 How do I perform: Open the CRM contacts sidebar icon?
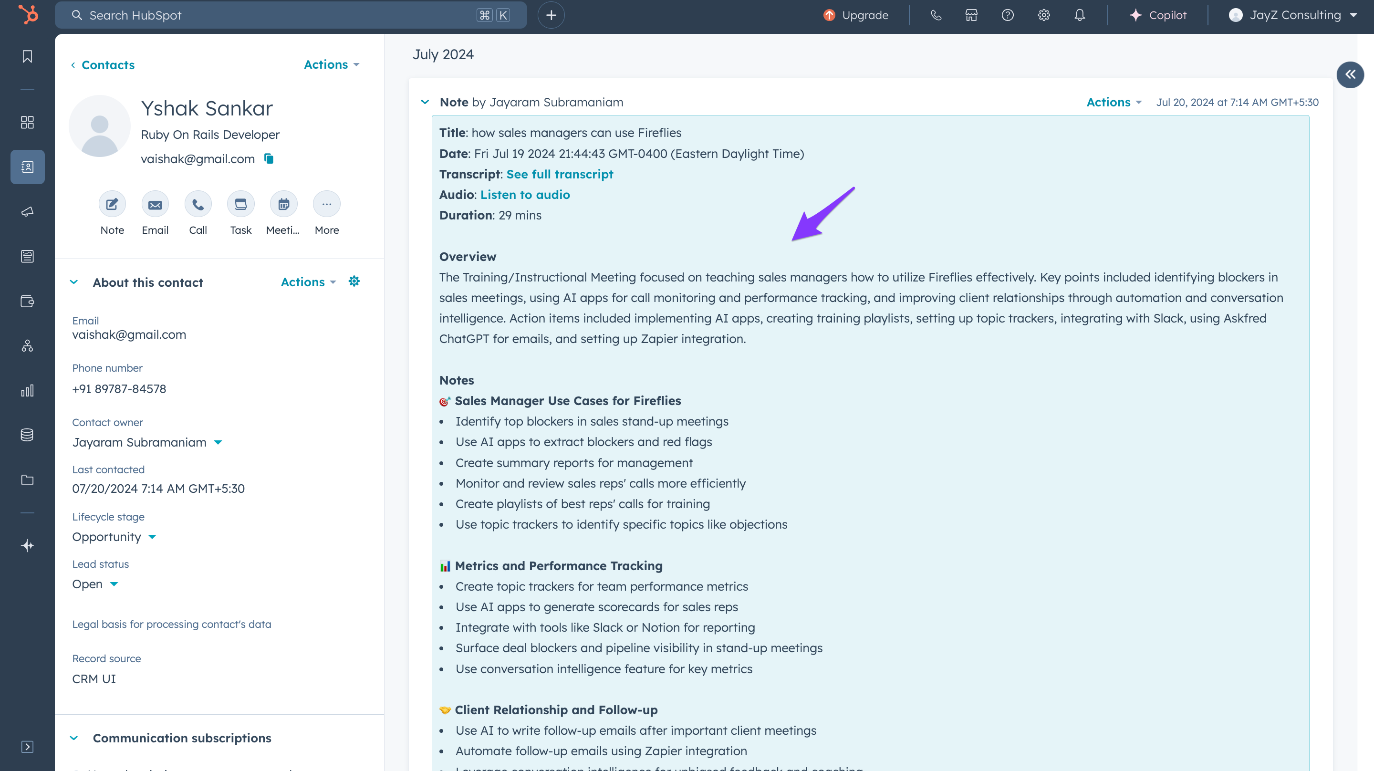(27, 167)
